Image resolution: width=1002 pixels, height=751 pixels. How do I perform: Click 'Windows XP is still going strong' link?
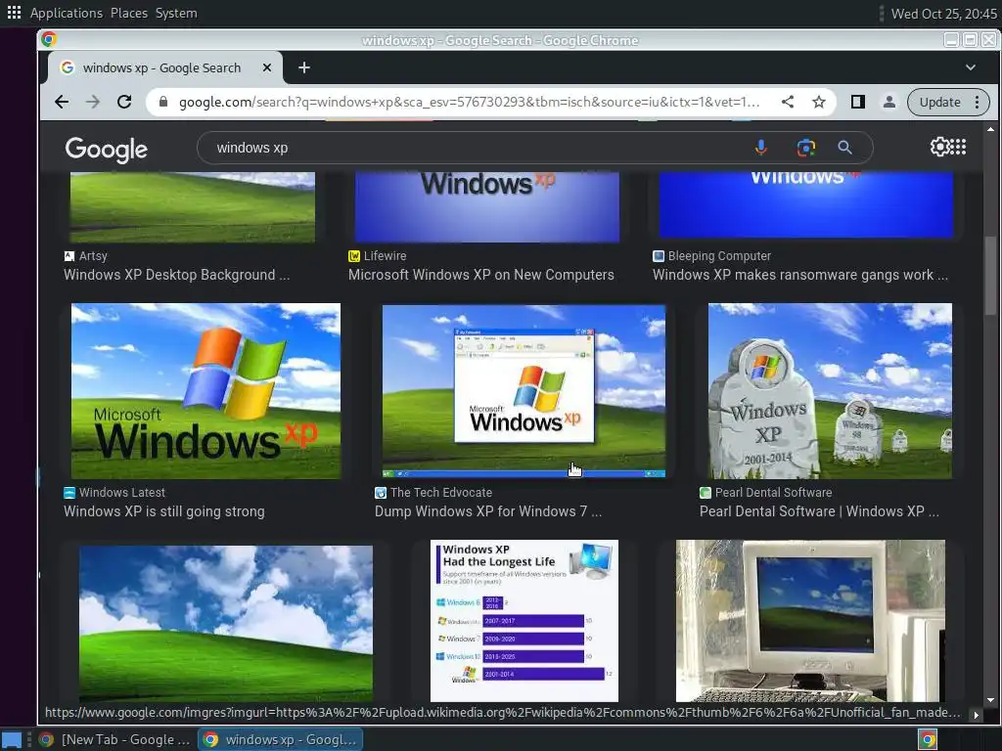[x=163, y=511]
